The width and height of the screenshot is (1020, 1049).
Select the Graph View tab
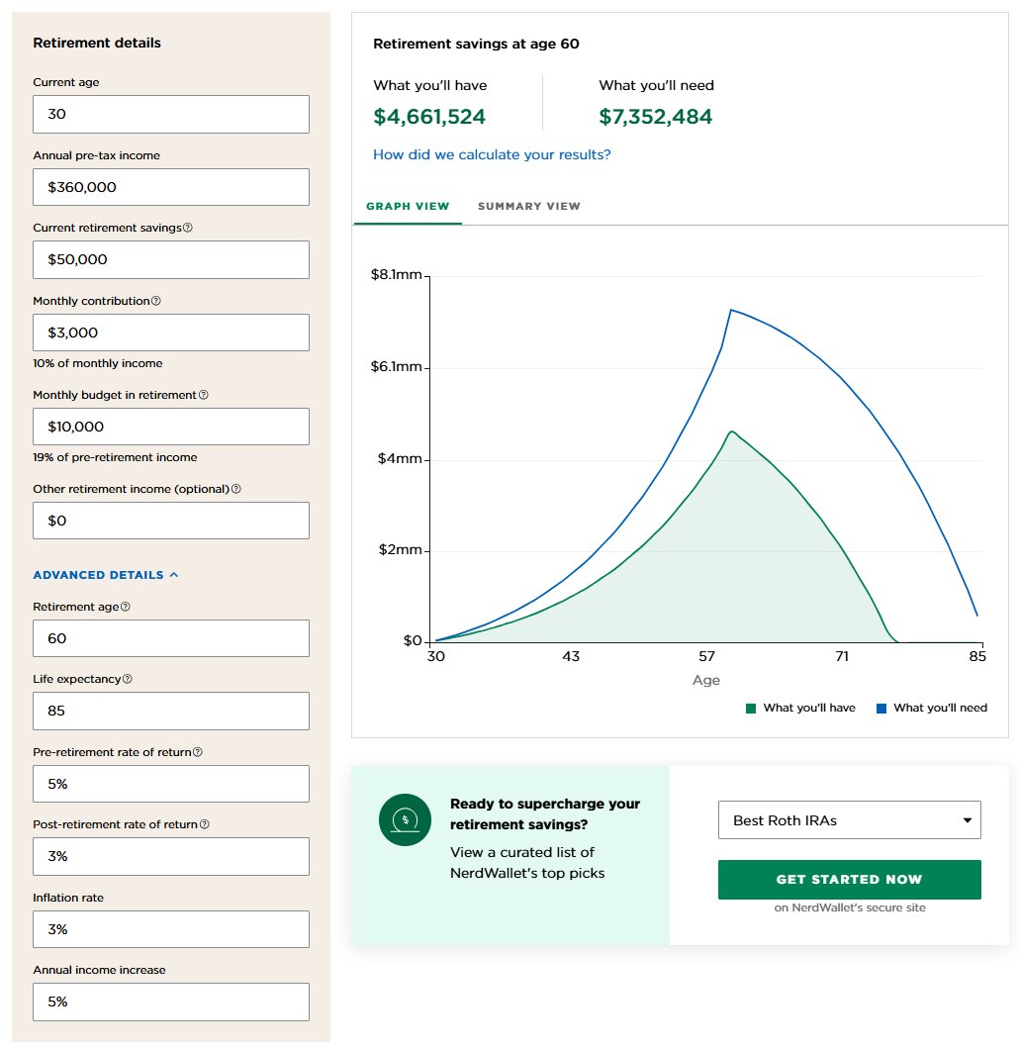coord(408,206)
